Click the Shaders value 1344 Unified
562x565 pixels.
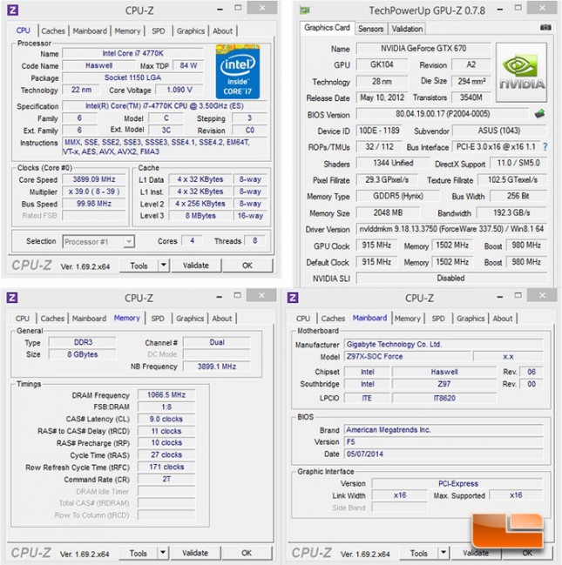tap(393, 163)
